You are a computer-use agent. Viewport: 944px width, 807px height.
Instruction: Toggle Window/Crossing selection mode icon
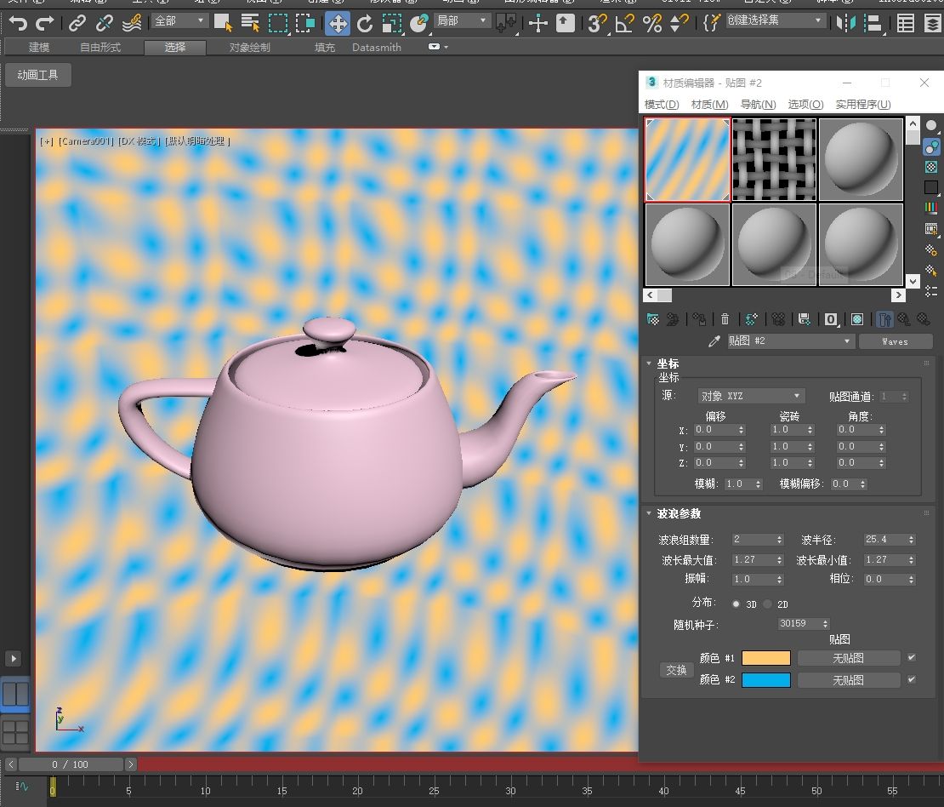305,24
